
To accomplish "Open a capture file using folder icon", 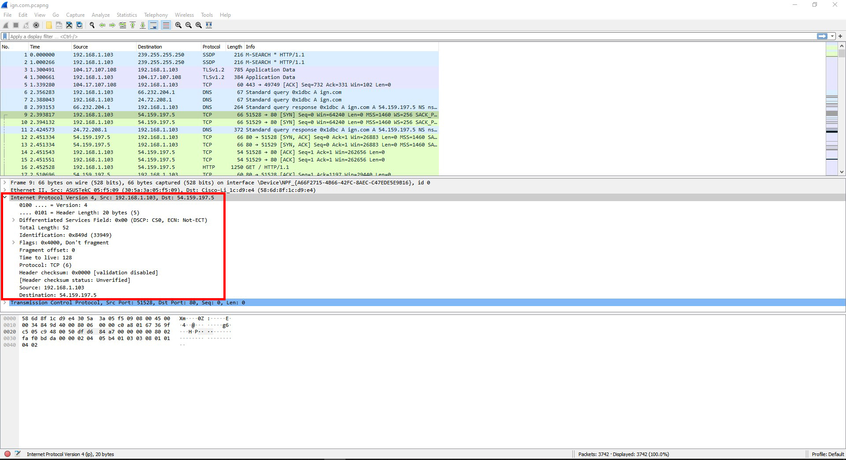I will point(49,25).
